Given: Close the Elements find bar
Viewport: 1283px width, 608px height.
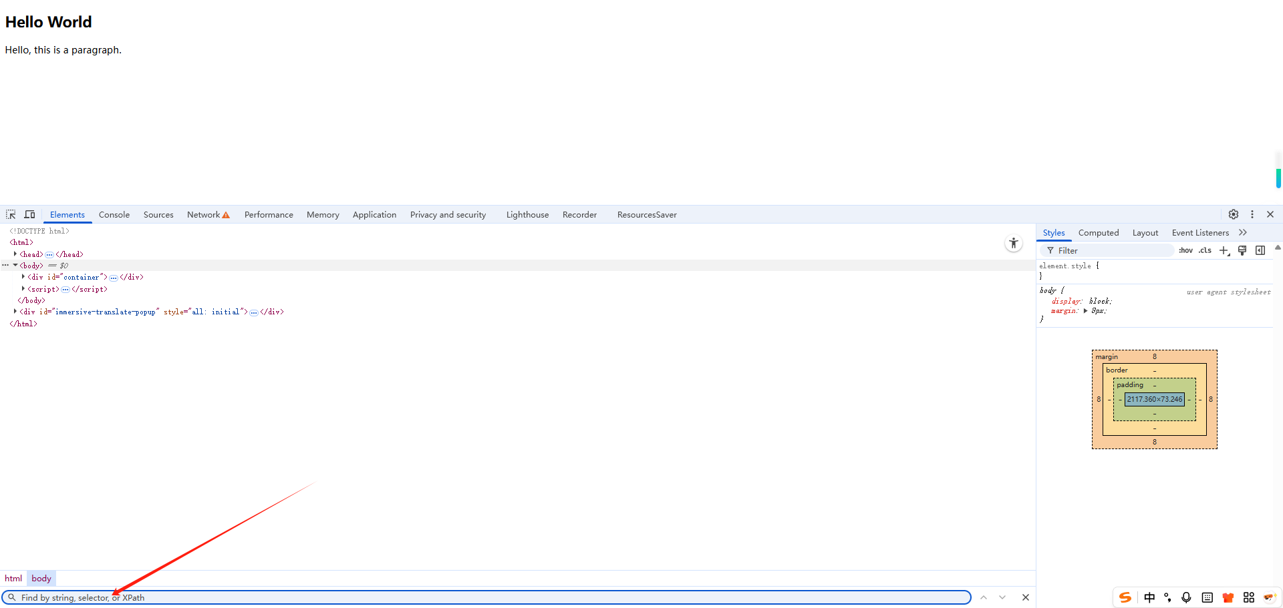Looking at the screenshot, I should click(1026, 597).
